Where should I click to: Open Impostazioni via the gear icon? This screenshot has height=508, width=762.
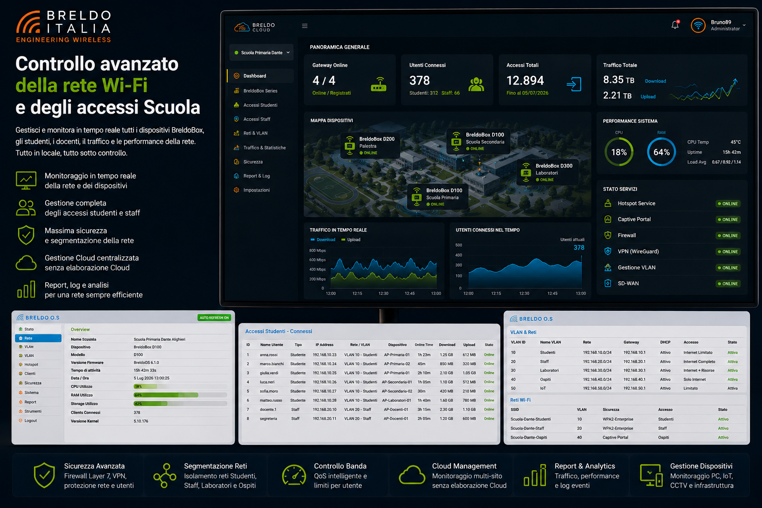237,190
